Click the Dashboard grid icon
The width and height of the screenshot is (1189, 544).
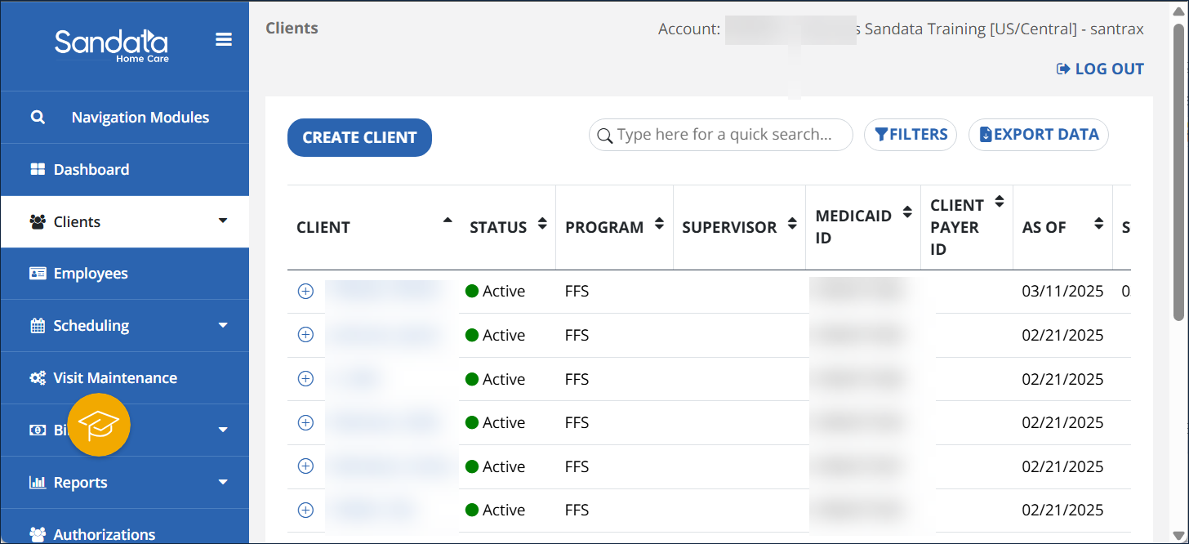click(38, 170)
